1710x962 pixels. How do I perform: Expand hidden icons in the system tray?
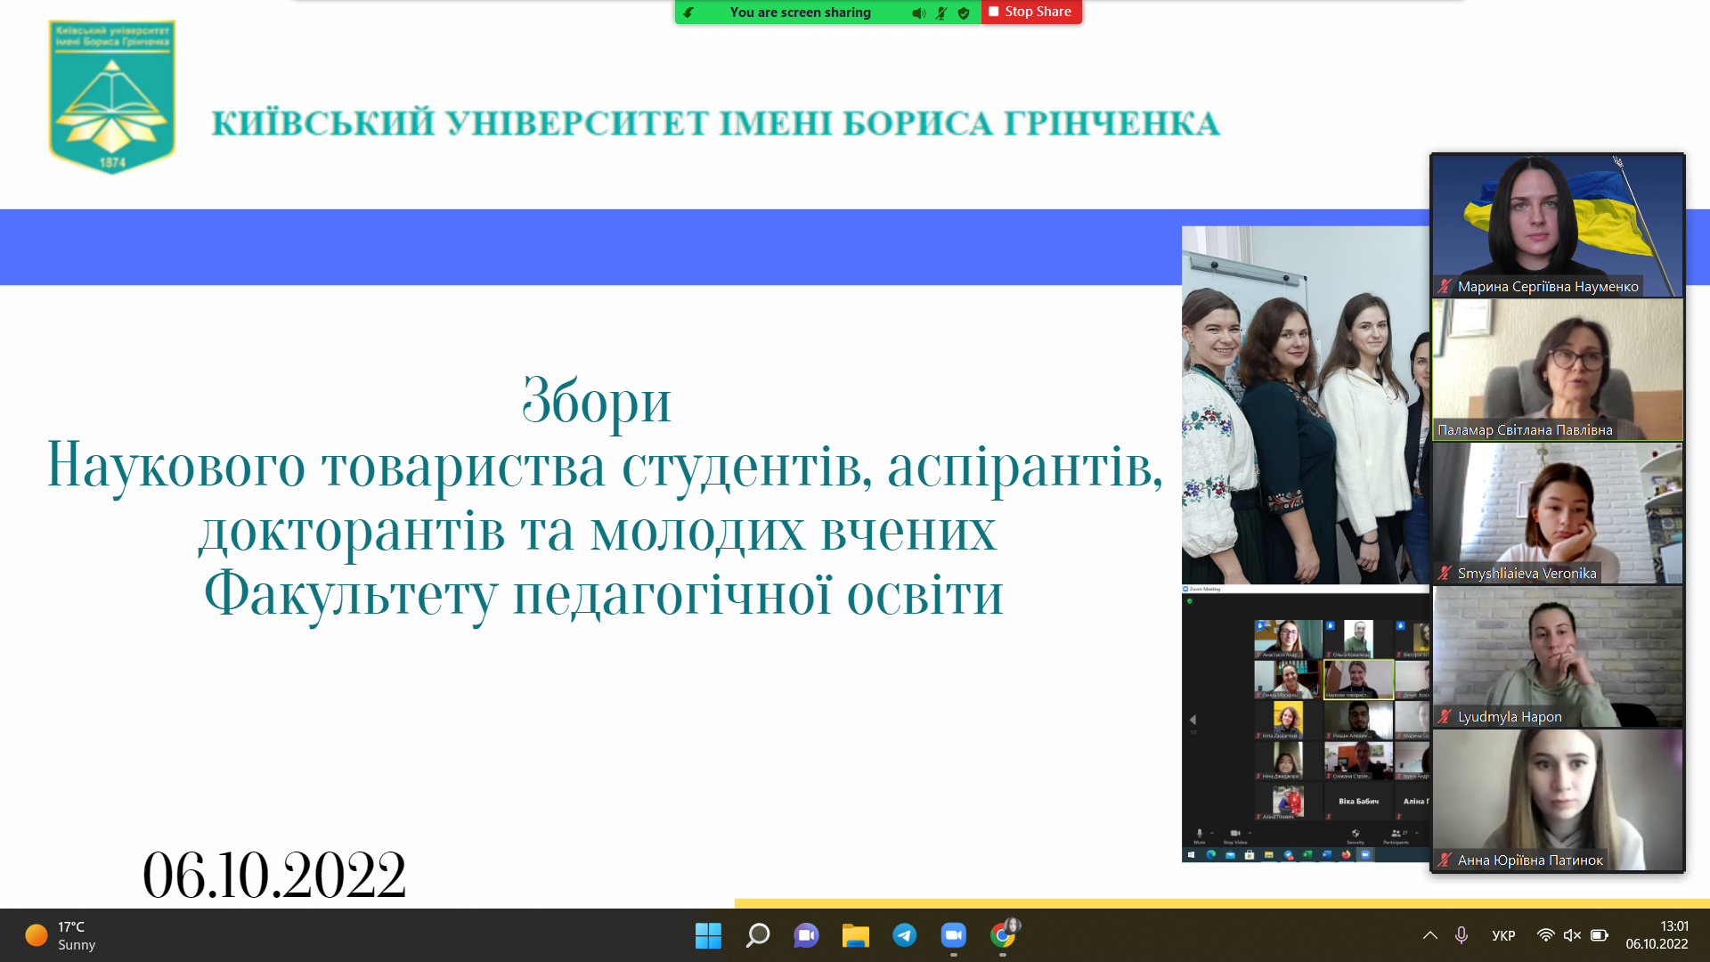click(x=1430, y=935)
